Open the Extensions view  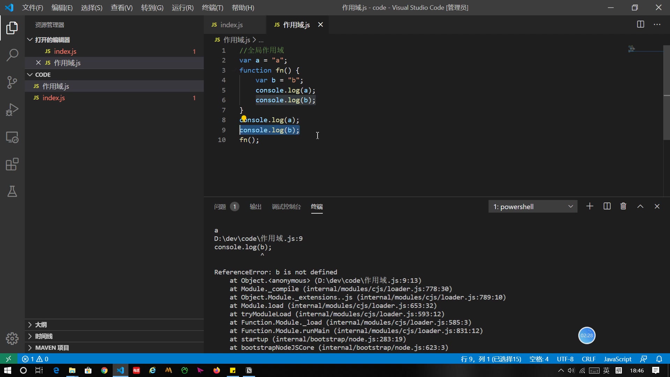pos(12,164)
